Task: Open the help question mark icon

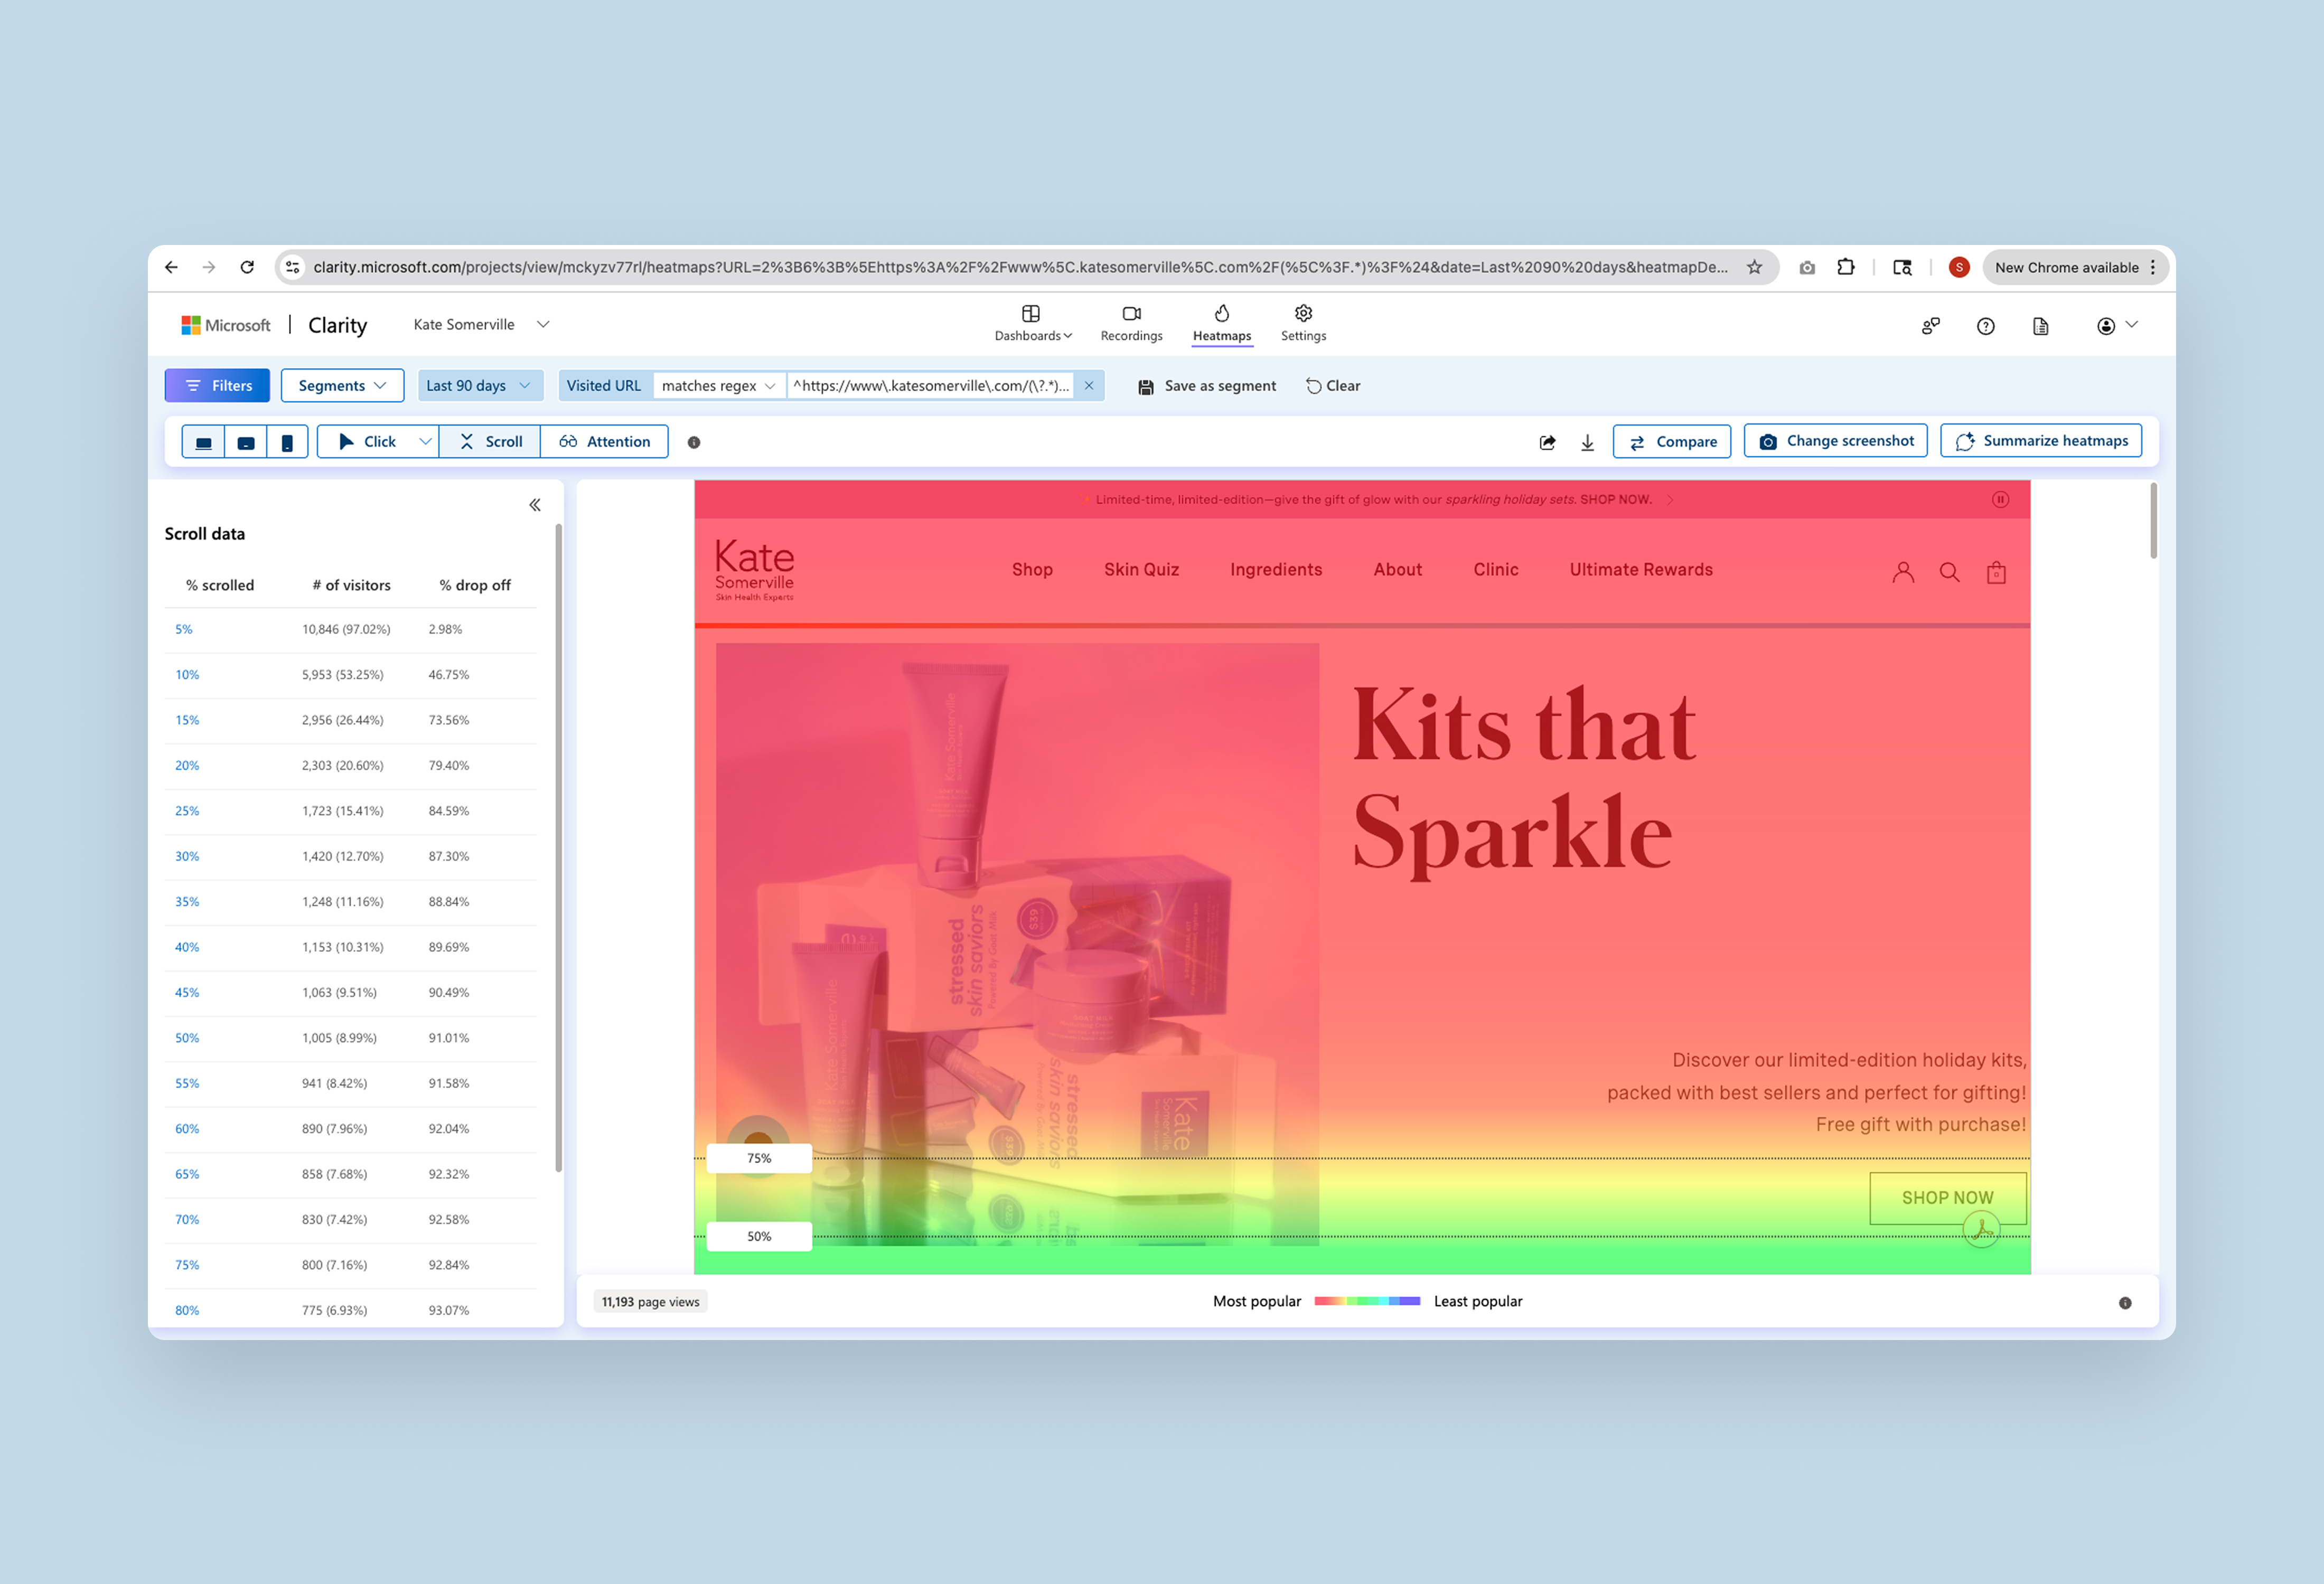Action: click(1985, 326)
